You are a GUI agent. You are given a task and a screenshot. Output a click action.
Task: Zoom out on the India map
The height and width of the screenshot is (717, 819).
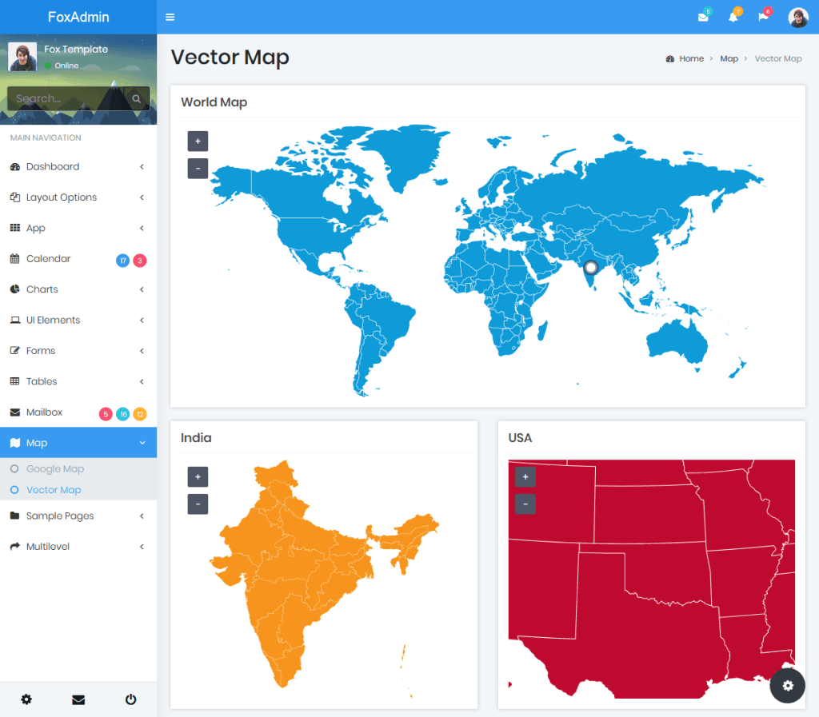point(198,504)
